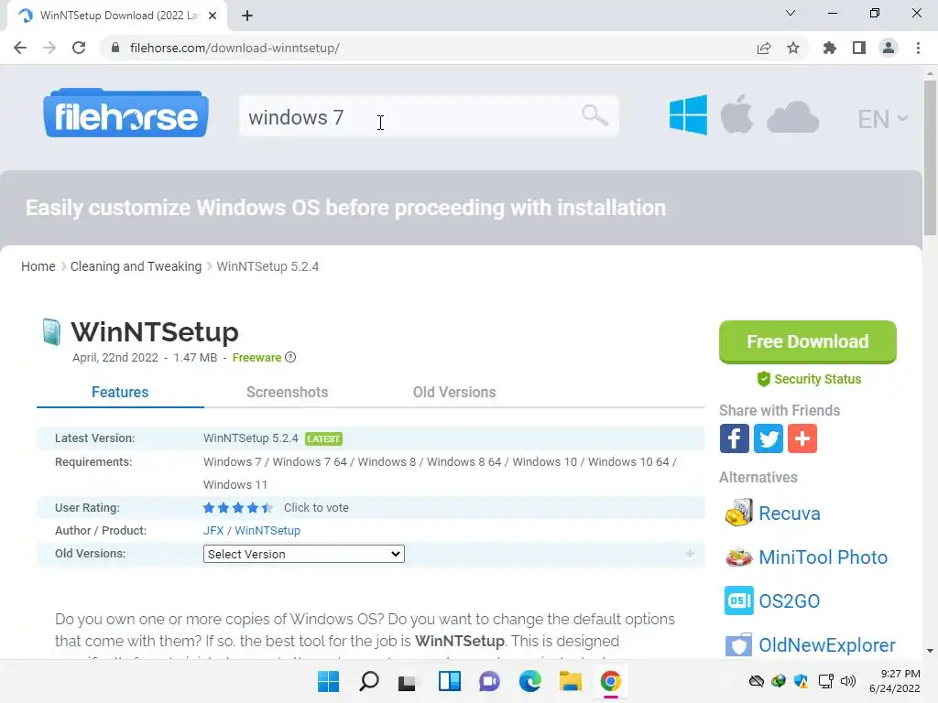Share this page icon in address bar
Screen dimensions: 938x703
pyautogui.click(x=763, y=48)
